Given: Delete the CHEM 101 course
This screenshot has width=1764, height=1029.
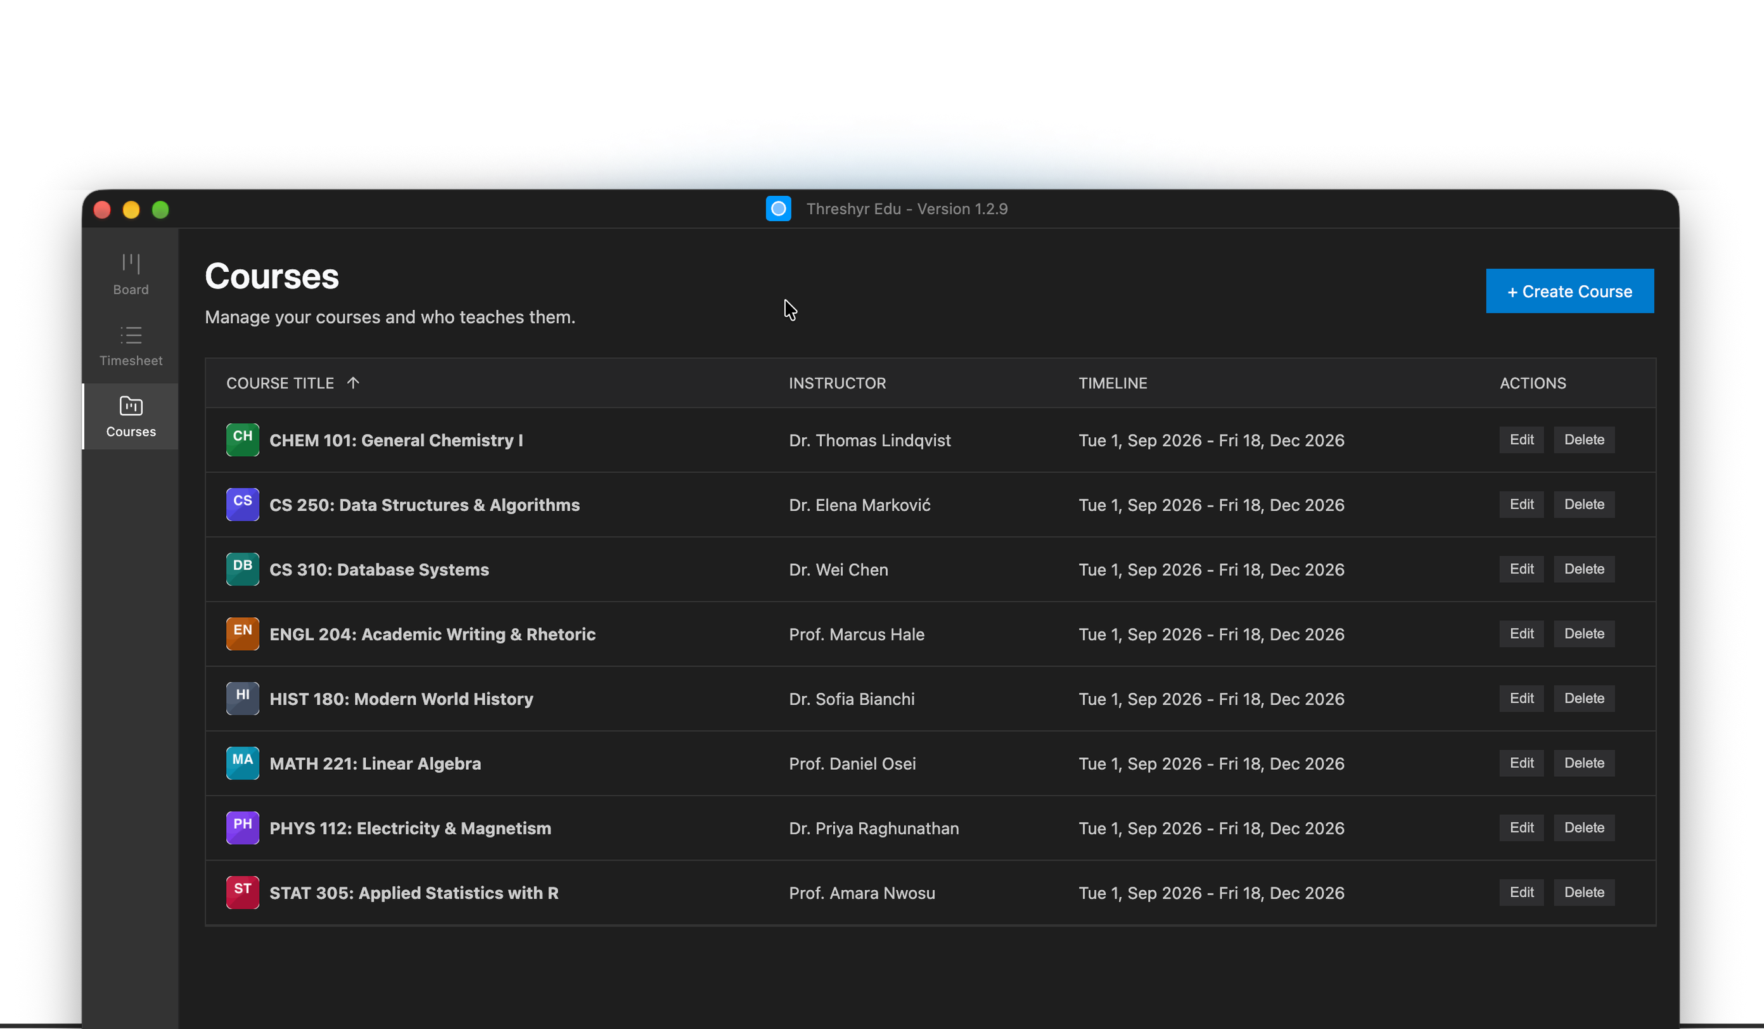Looking at the screenshot, I should click(x=1584, y=440).
